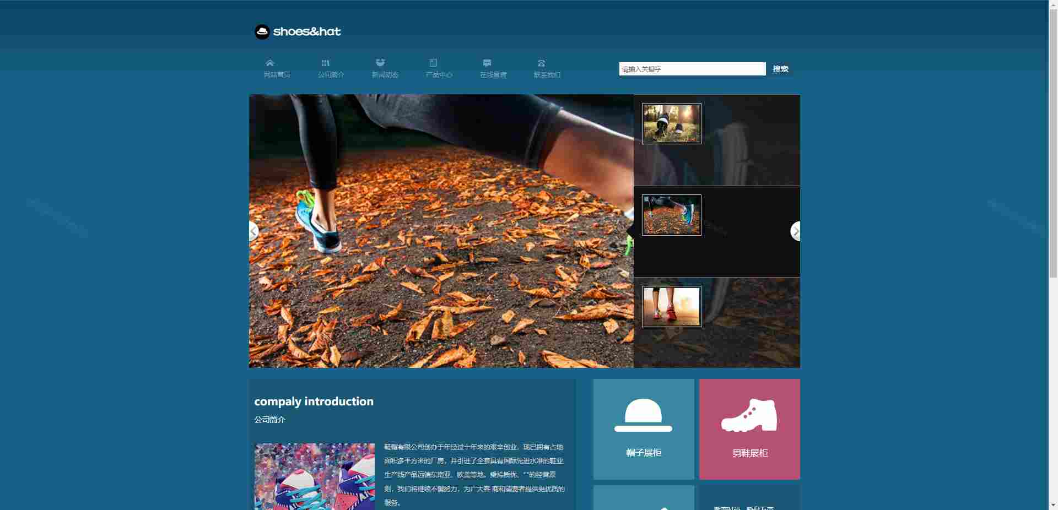1058x510 pixels.
Task: Click the main running banner image
Action: (441, 231)
